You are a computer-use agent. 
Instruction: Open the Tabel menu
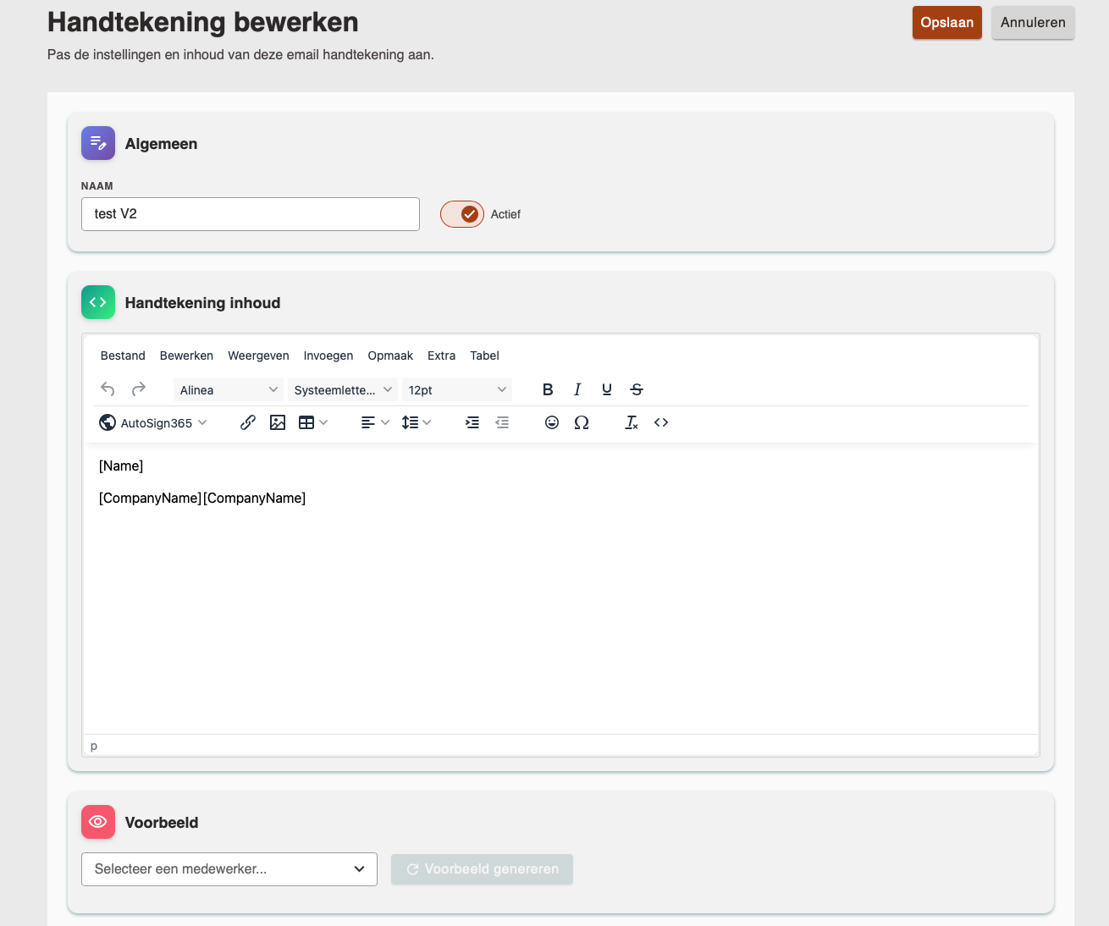[x=484, y=356]
